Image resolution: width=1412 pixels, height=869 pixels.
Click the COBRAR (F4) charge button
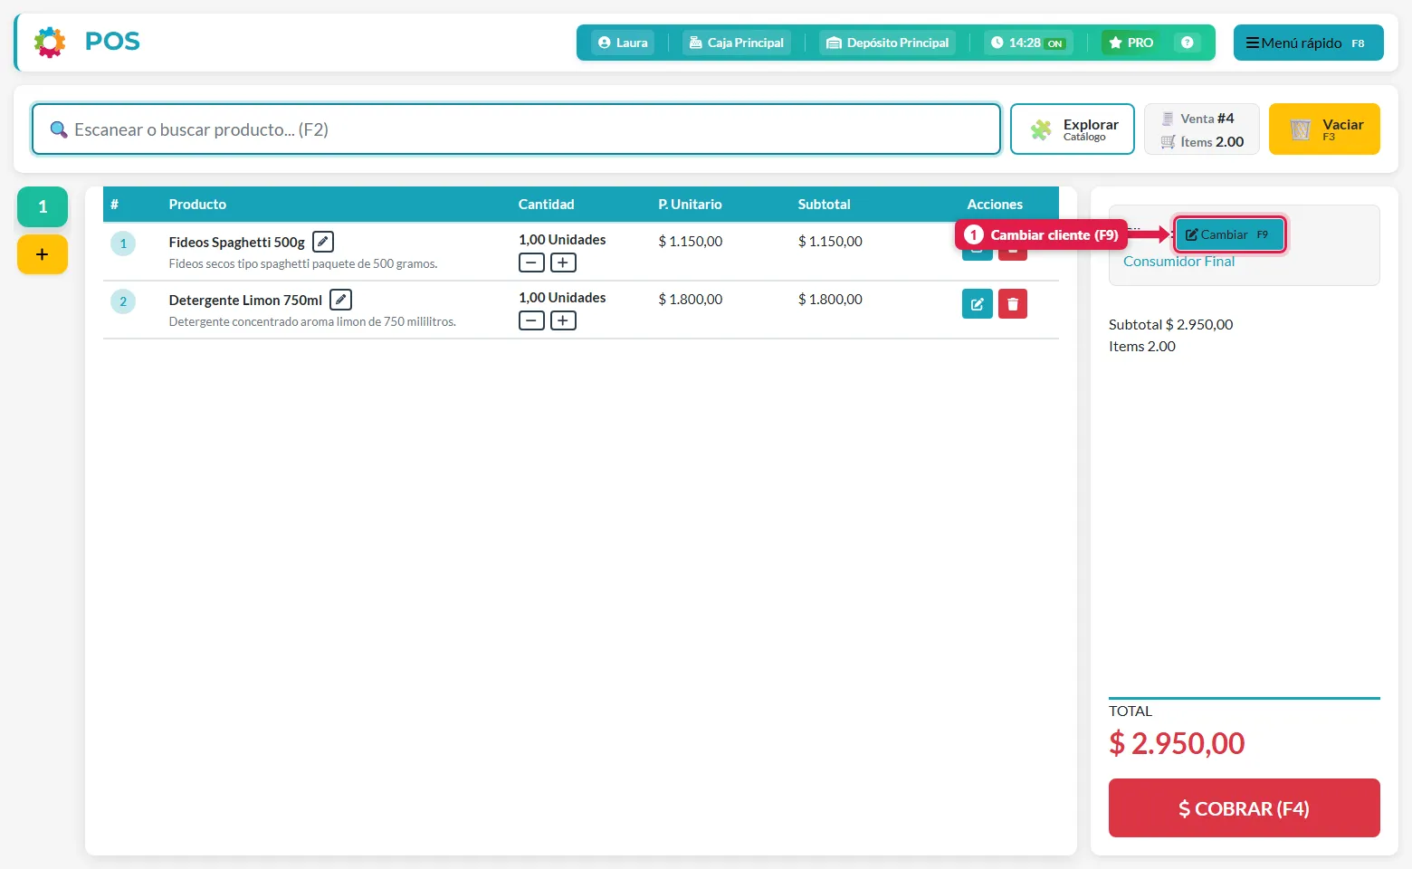pos(1245,807)
